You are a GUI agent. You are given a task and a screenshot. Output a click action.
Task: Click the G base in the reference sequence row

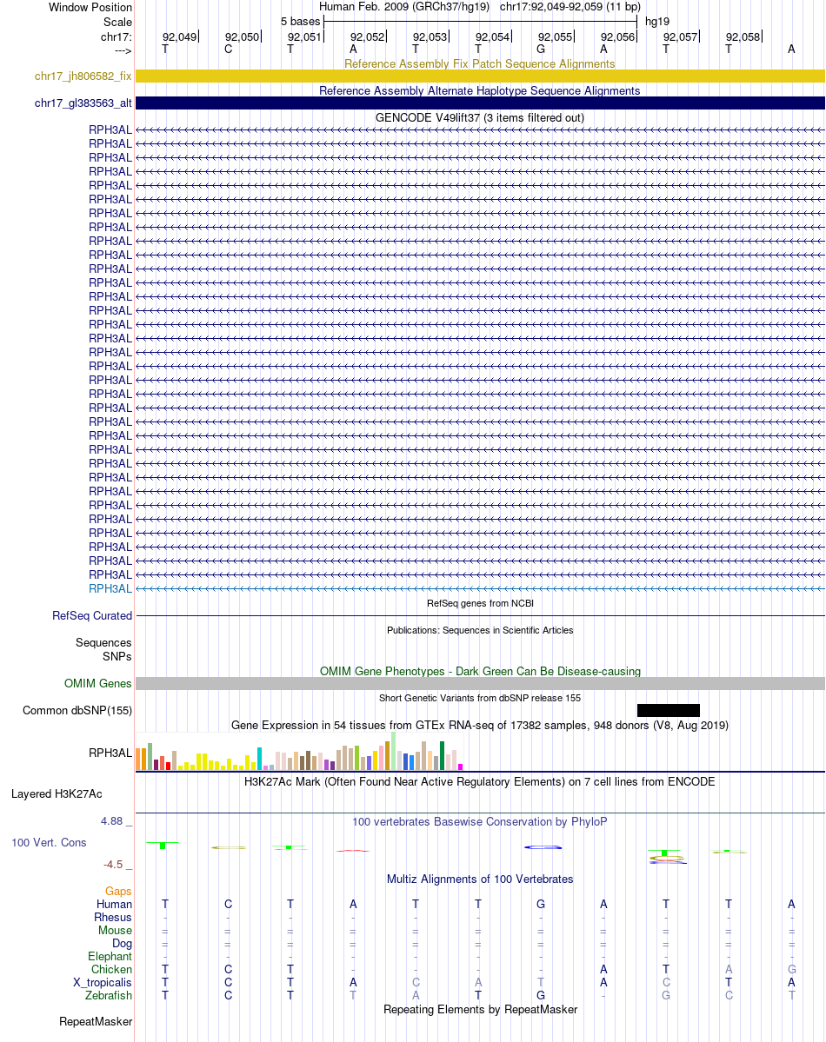click(x=541, y=50)
